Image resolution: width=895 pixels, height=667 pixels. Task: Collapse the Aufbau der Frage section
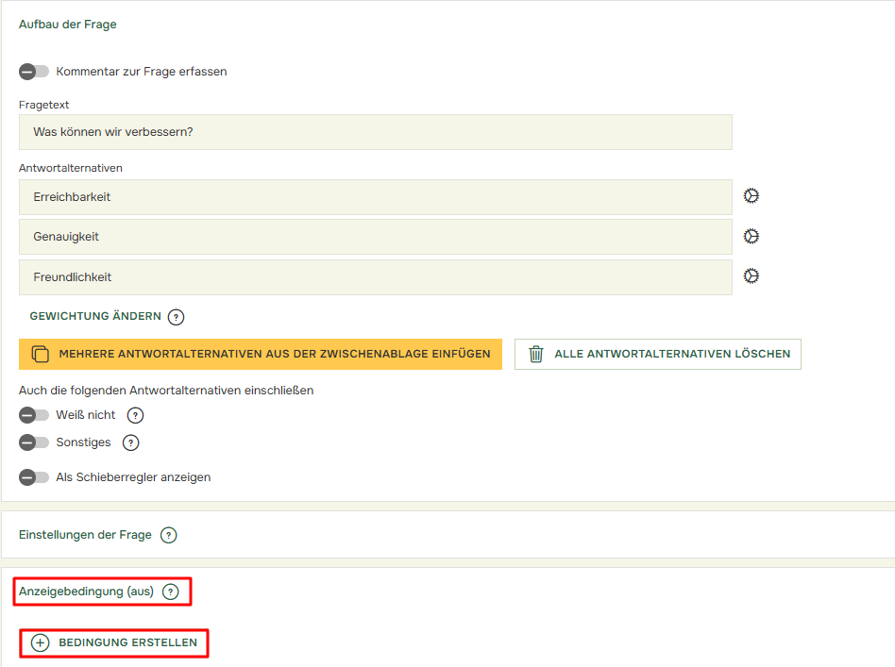click(x=68, y=25)
